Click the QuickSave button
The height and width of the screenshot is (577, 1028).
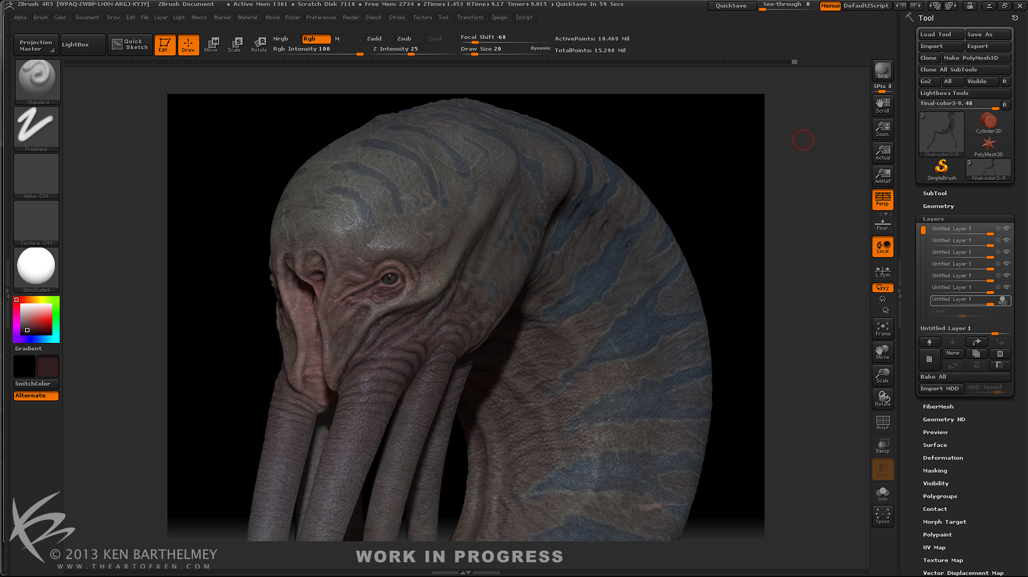click(x=731, y=6)
